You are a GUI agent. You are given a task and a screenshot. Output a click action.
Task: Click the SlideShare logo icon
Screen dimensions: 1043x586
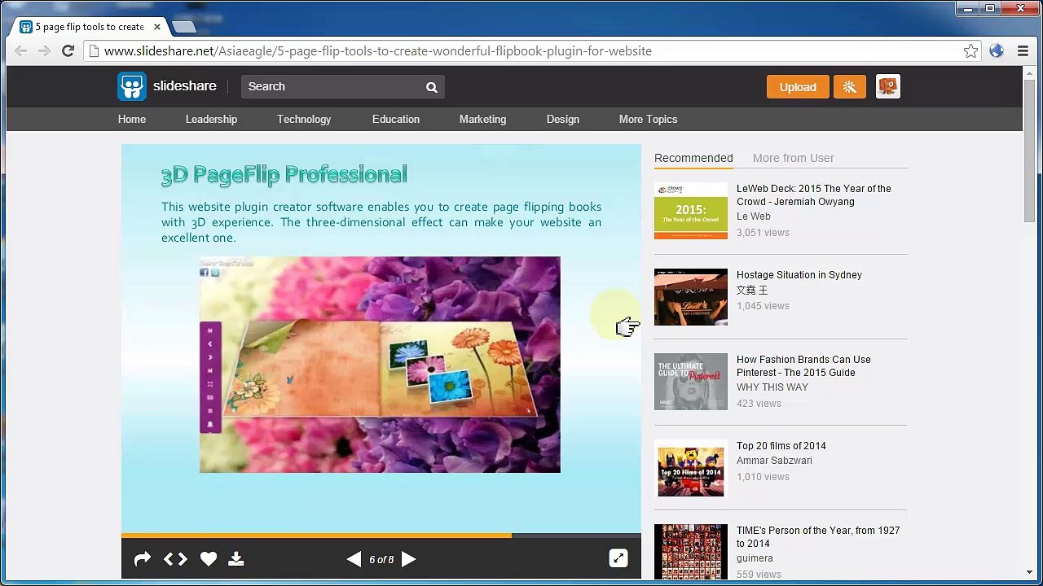(132, 86)
